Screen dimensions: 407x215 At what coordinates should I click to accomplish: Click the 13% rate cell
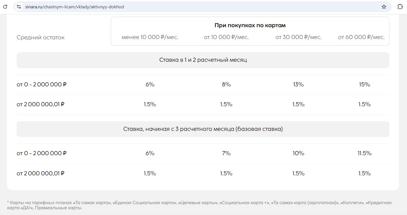[298, 84]
